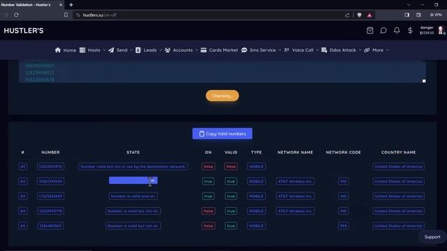This screenshot has height=251, width=447.
Task: Click the VPN button in browser toolbar
Action: [436, 15]
